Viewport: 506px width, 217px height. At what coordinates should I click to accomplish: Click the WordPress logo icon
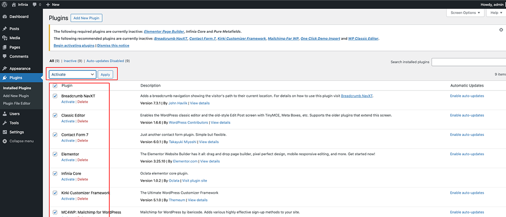click(4, 4)
